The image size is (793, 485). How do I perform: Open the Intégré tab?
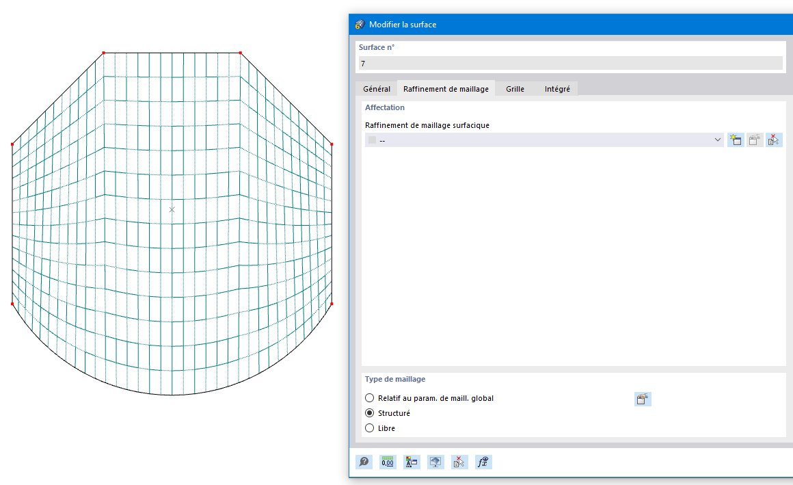(x=557, y=89)
